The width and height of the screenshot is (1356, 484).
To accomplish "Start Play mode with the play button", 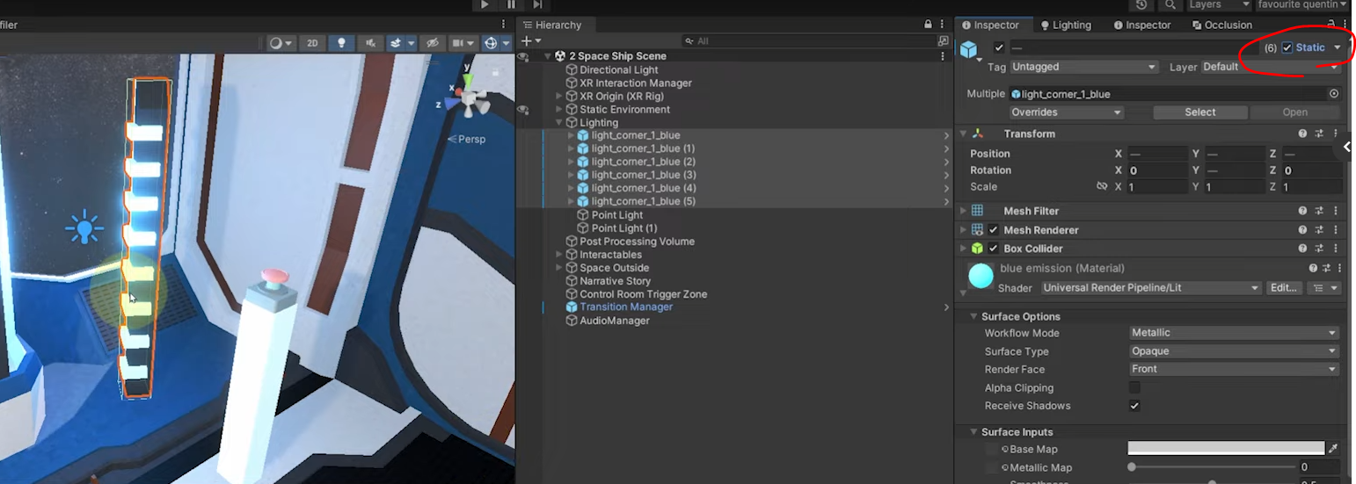I will point(484,5).
